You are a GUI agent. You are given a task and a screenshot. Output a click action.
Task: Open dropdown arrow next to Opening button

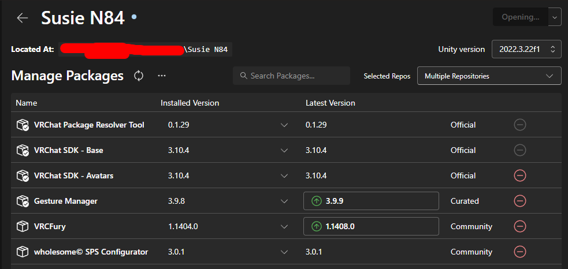555,17
